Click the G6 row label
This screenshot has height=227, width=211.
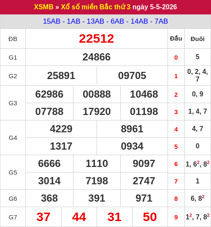pyautogui.click(x=13, y=199)
